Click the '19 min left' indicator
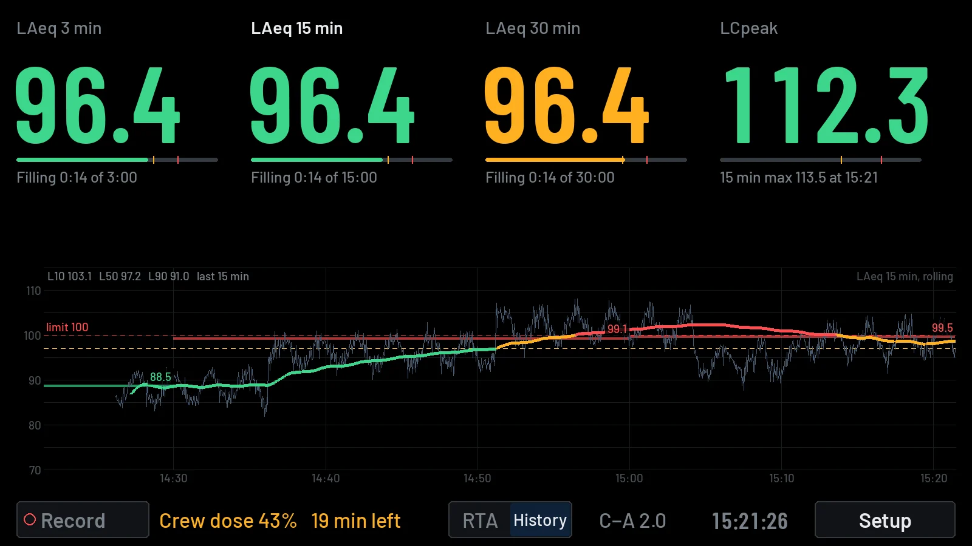 356,521
